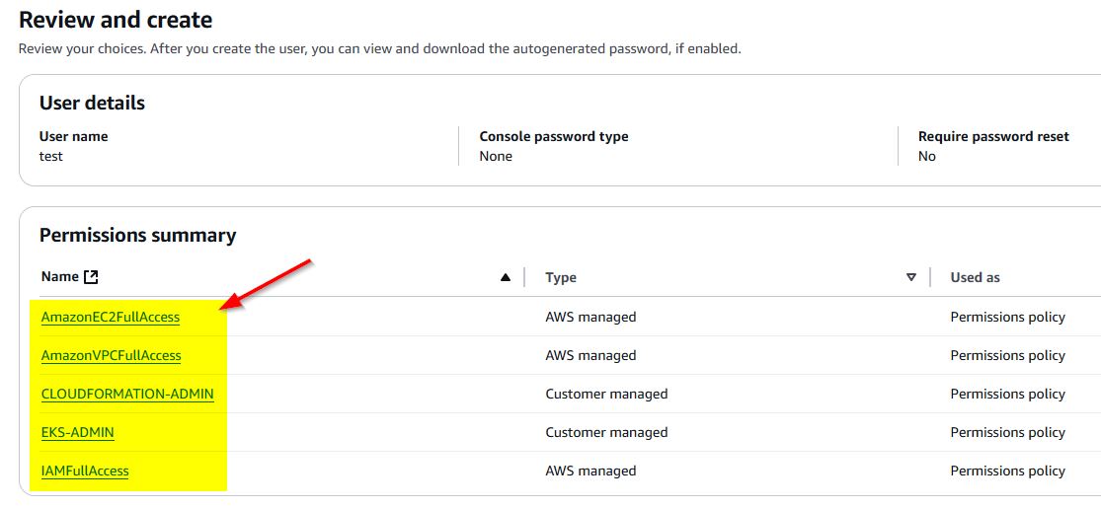The width and height of the screenshot is (1101, 508).
Task: Click AWS managed type in AmazonVPCFullAccess row
Action: (x=590, y=355)
